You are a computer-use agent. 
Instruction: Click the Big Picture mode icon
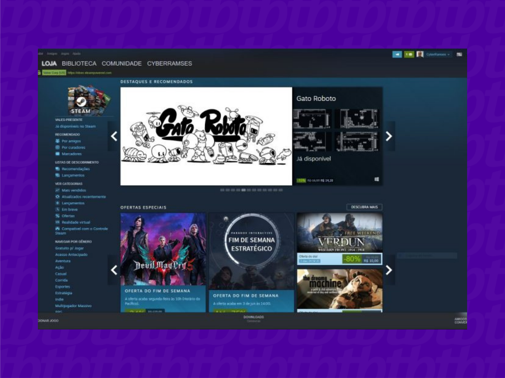coord(459,54)
